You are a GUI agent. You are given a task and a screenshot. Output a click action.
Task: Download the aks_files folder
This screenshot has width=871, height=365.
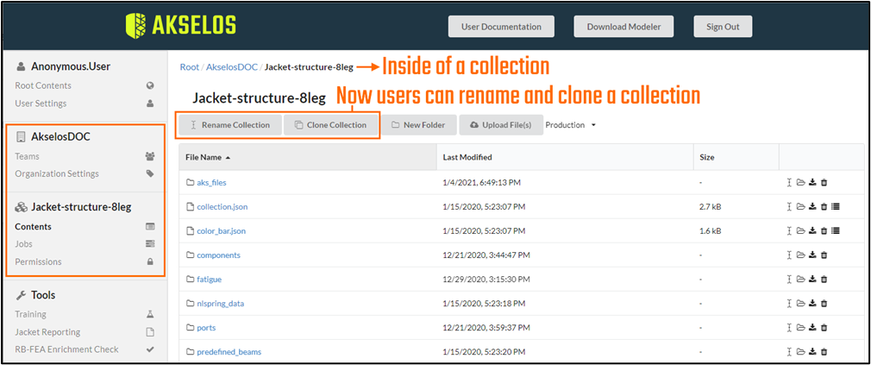click(x=812, y=182)
